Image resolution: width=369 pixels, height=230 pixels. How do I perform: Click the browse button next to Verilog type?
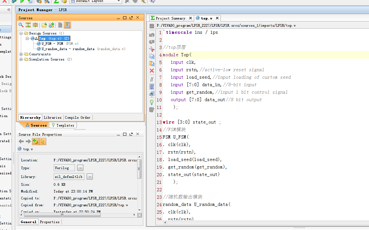point(80,168)
